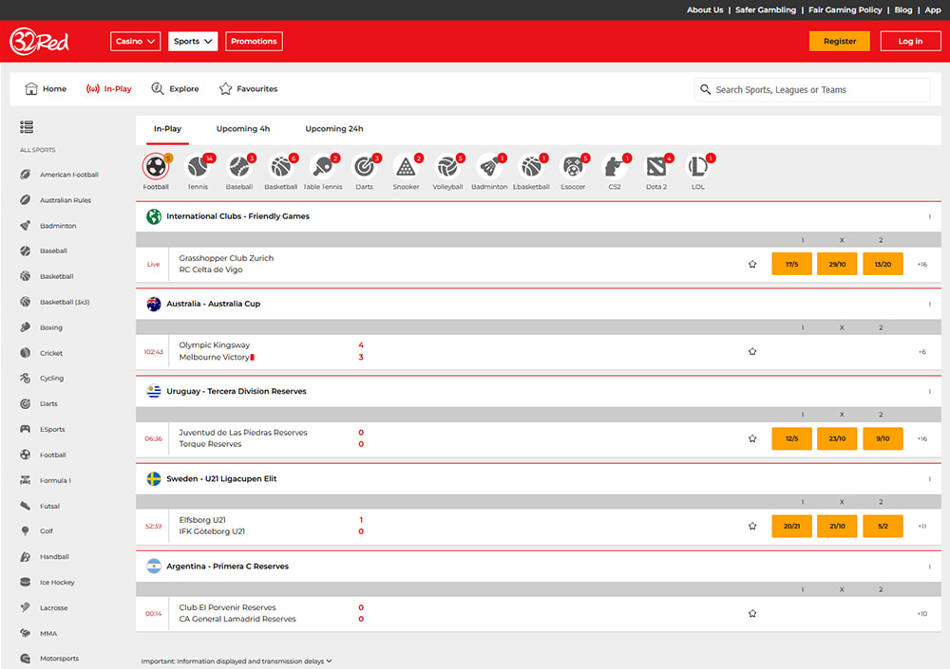Bet 17/5 on Grasshopper Club Zurich
The width and height of the screenshot is (950, 669).
792,264
